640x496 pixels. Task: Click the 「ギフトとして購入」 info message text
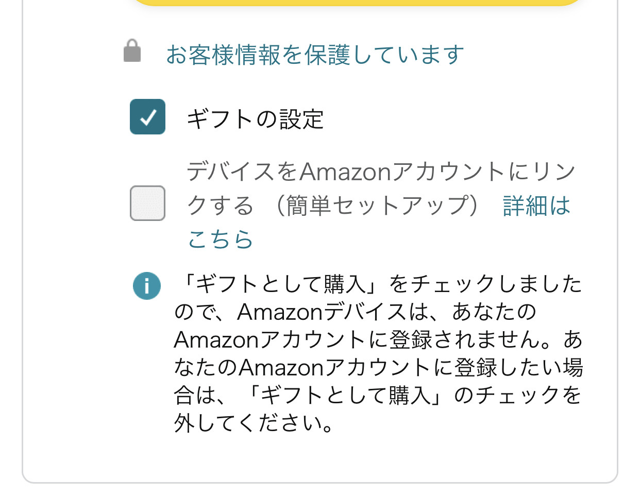coord(378,353)
